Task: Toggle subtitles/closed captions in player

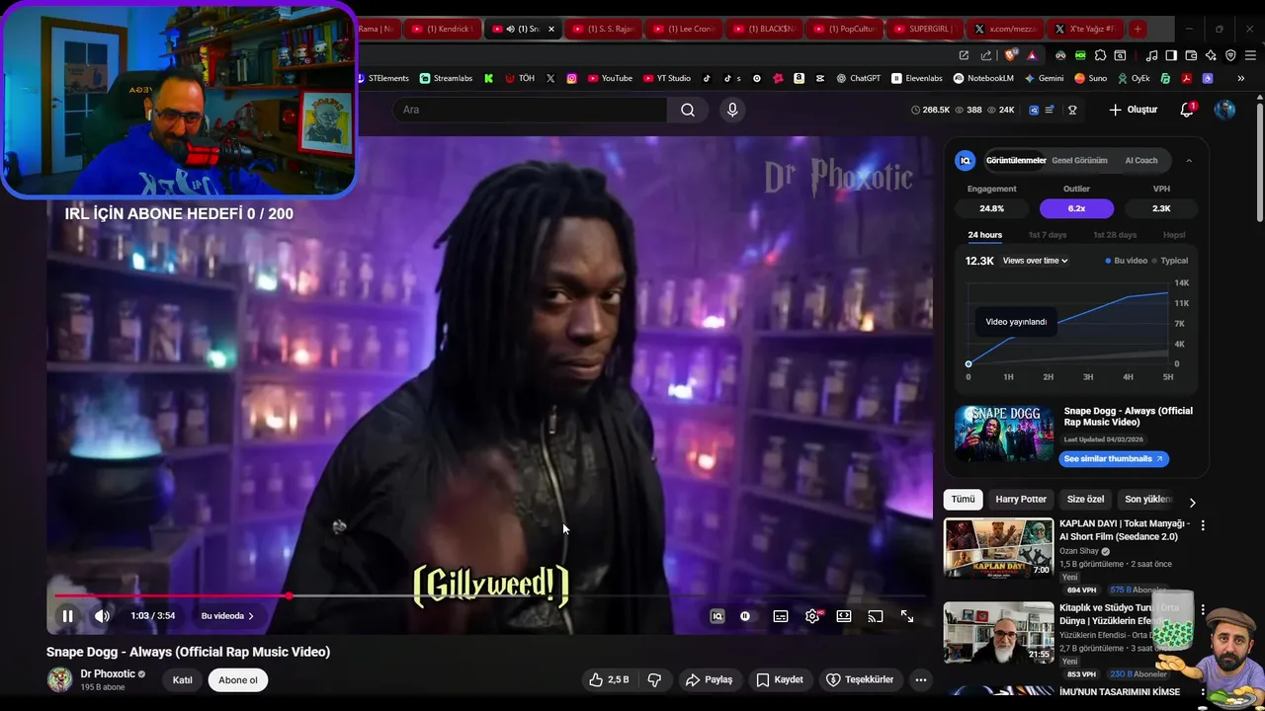Action: pyautogui.click(x=781, y=616)
